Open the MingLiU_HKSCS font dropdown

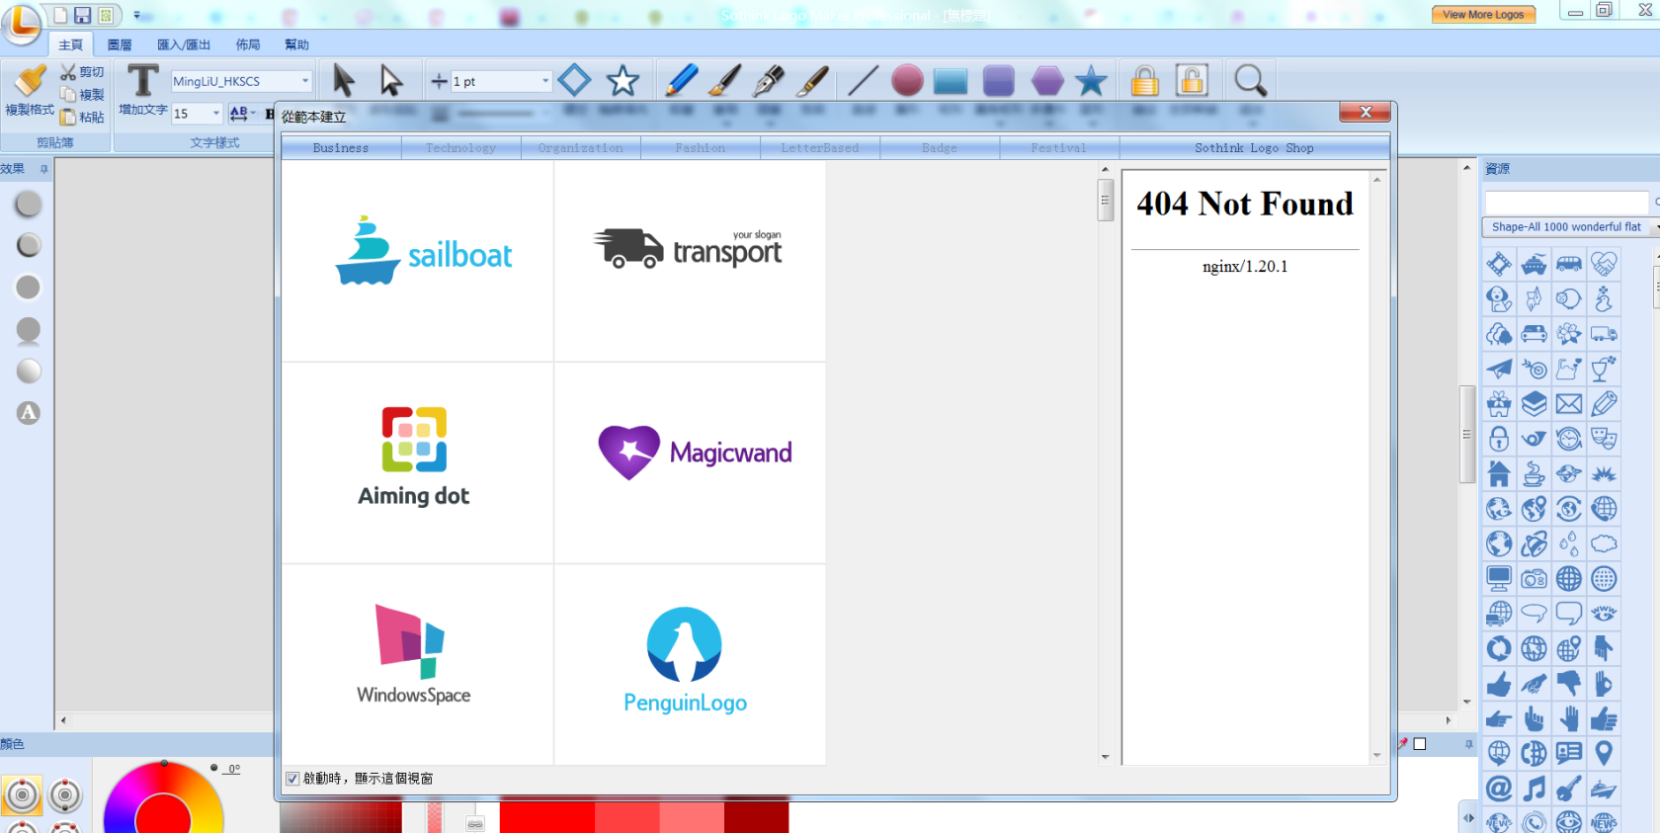pos(304,81)
